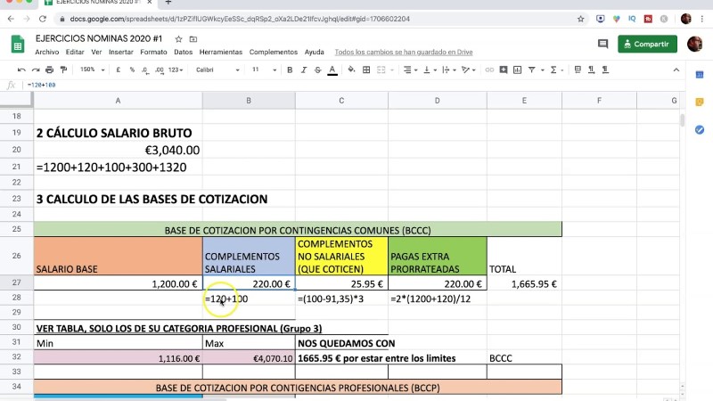Click the redo arrow in toolbar
This screenshot has width=713, height=401.
pyautogui.click(x=36, y=70)
